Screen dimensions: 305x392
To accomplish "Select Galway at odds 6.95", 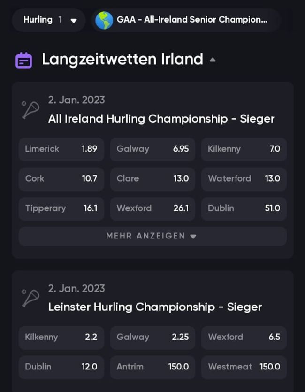I will click(x=152, y=149).
